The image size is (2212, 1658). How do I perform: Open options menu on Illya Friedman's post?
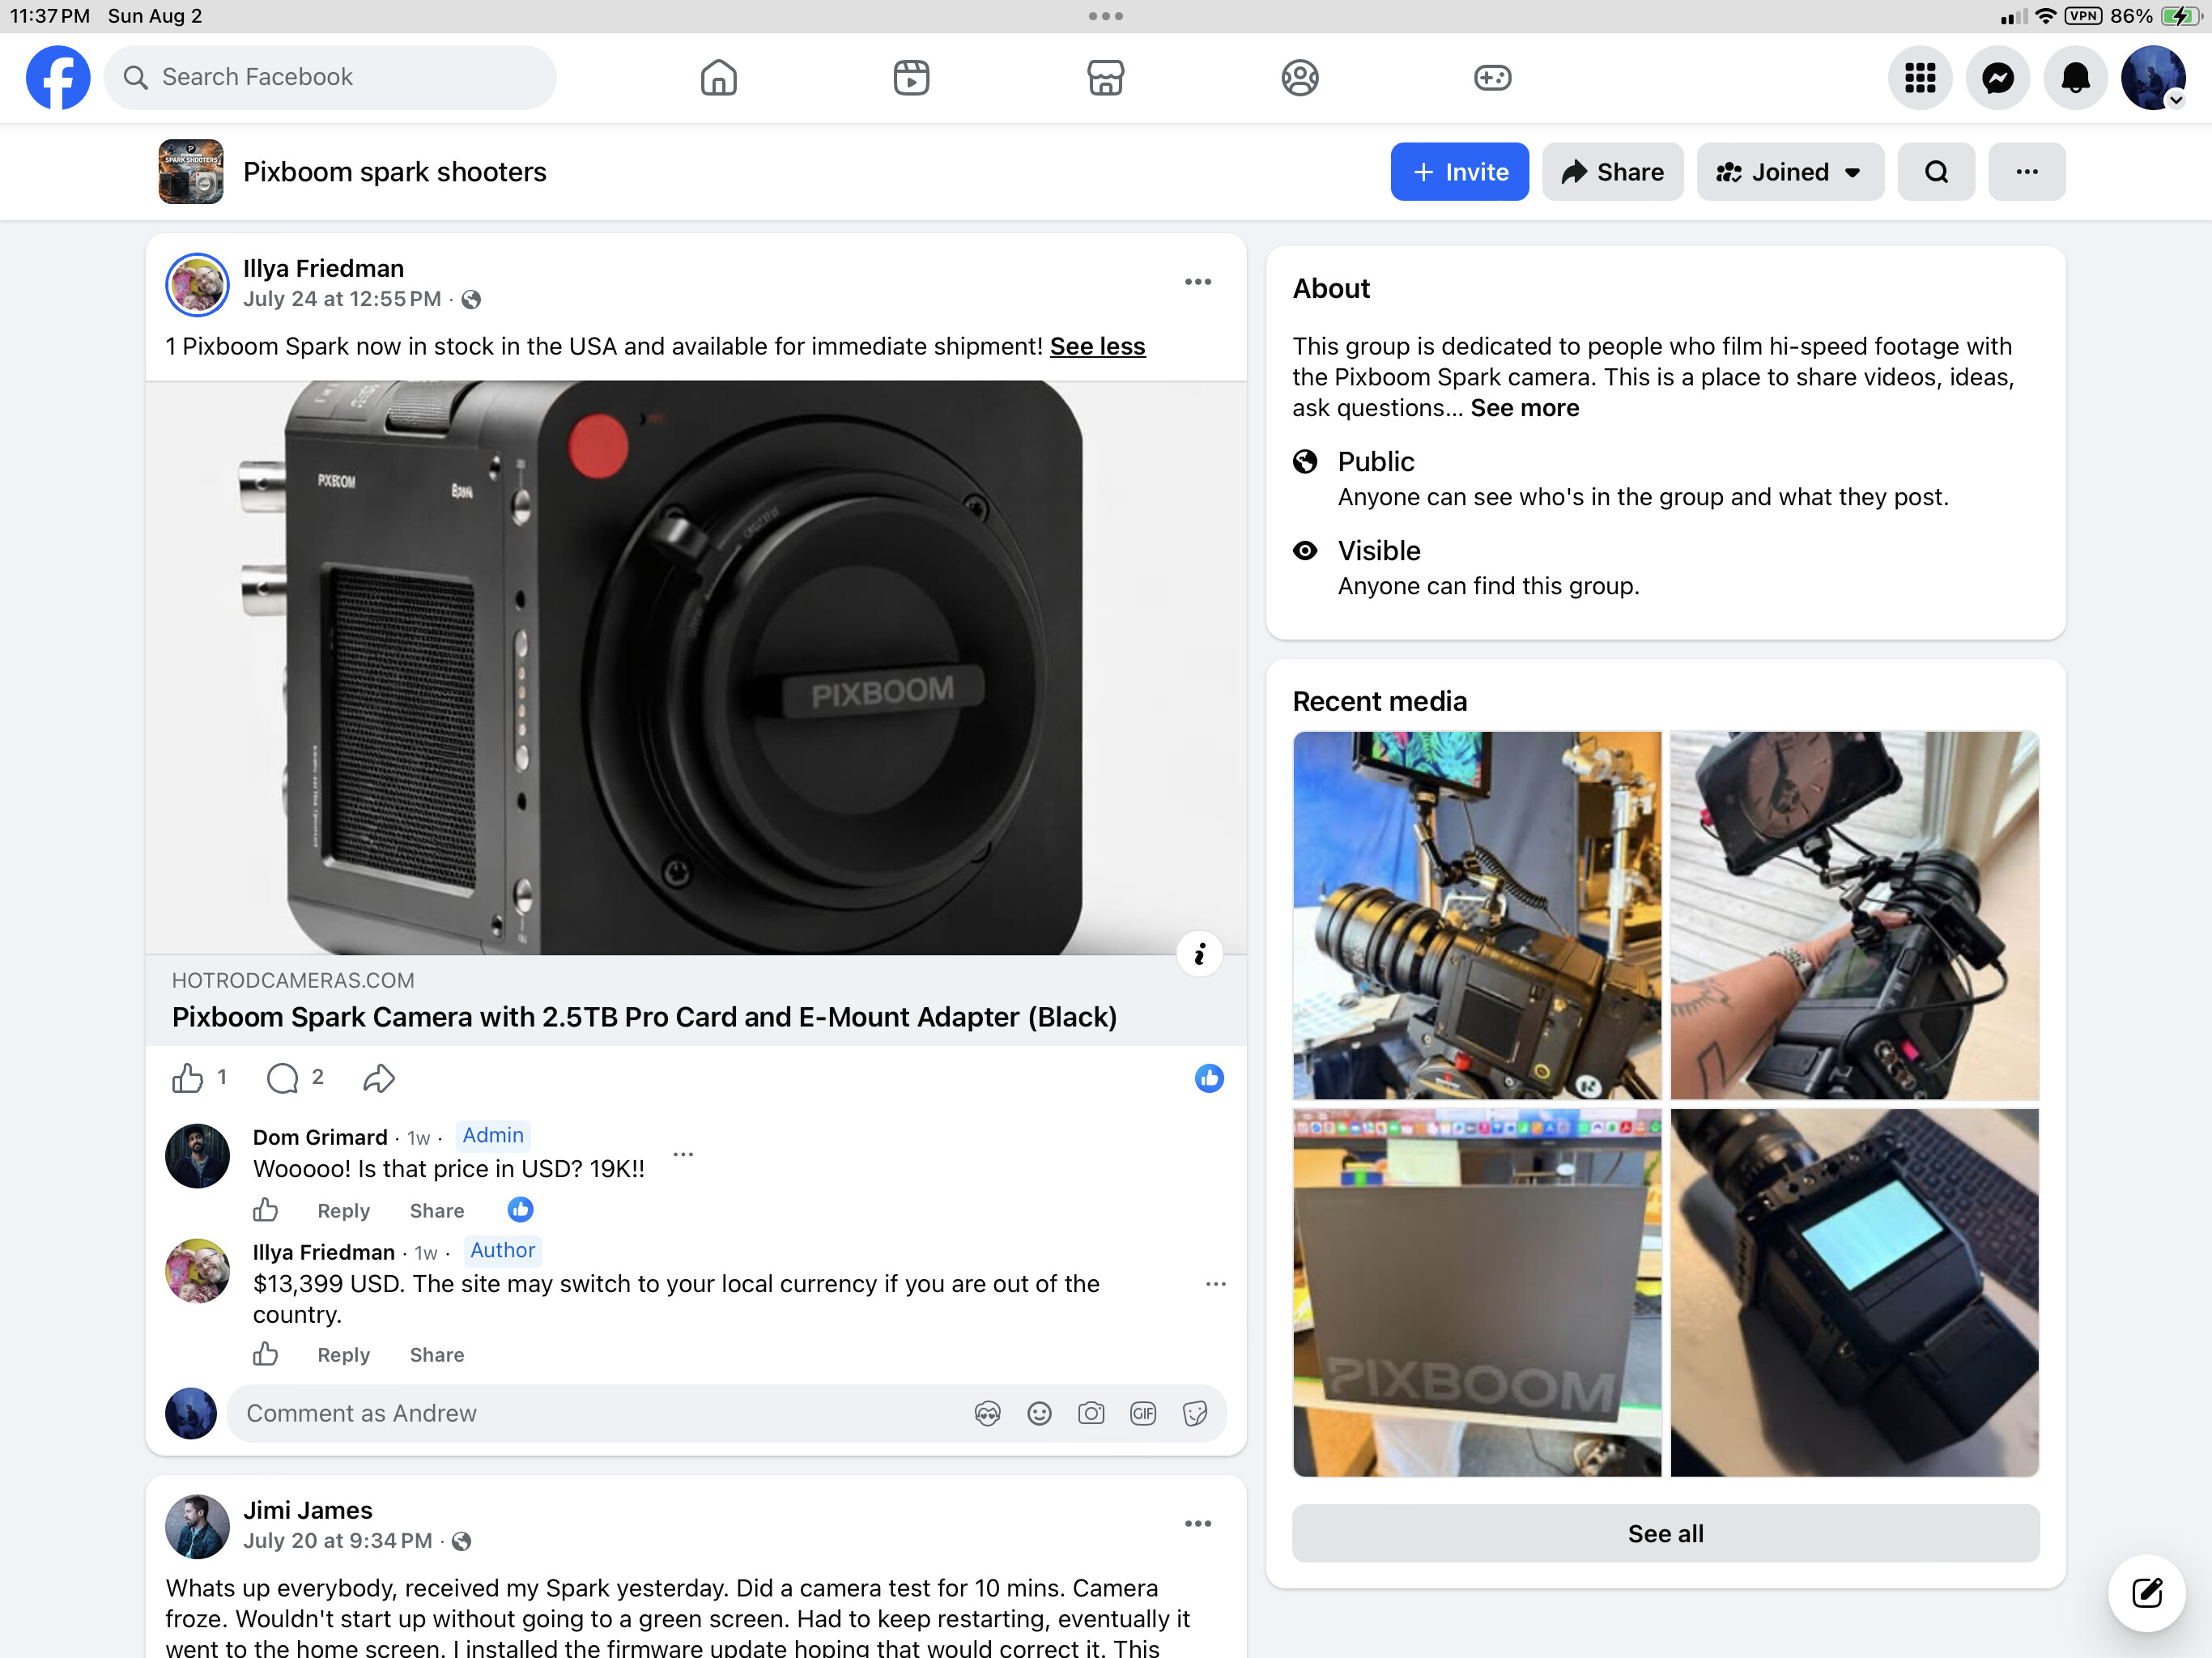click(1197, 282)
